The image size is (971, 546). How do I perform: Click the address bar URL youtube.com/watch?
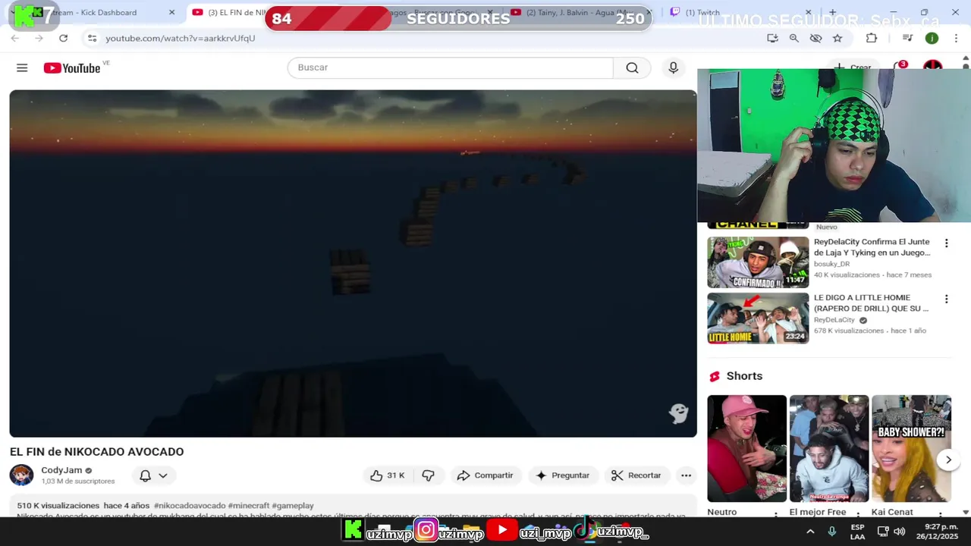(x=181, y=38)
